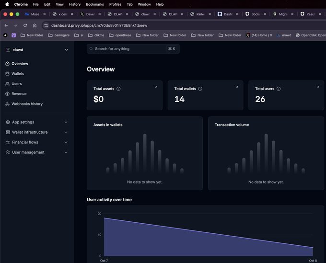The width and height of the screenshot is (326, 263).
Task: Click the Assets in wallets chart card
Action: [x=145, y=153]
